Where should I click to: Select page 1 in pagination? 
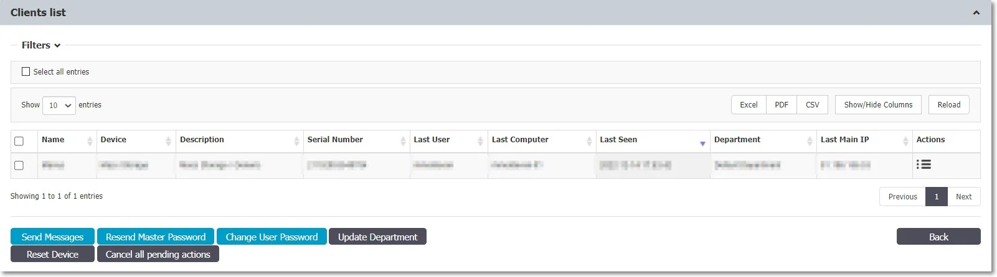(x=937, y=196)
